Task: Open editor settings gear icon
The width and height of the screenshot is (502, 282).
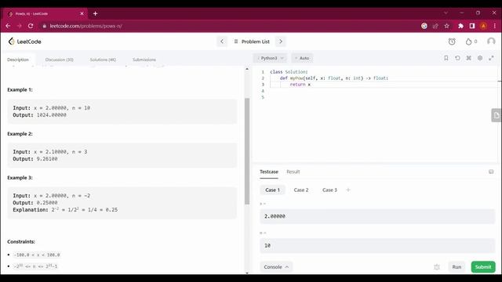Action: (480, 58)
